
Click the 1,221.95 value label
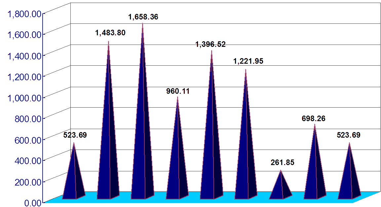point(248,61)
